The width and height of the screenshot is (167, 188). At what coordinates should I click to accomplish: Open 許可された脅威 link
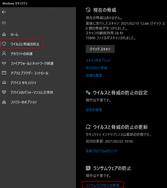point(96,68)
